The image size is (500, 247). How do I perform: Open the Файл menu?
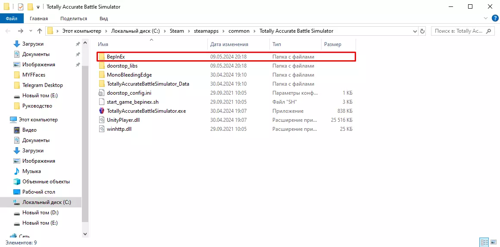(x=12, y=19)
